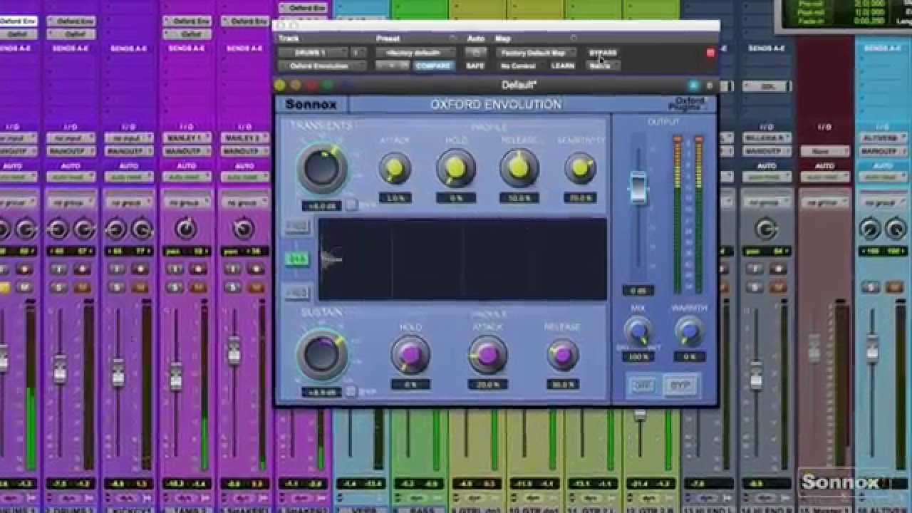Image resolution: width=912 pixels, height=513 pixels.
Task: Click the Transients Release 50.0 % value field
Action: click(x=519, y=197)
